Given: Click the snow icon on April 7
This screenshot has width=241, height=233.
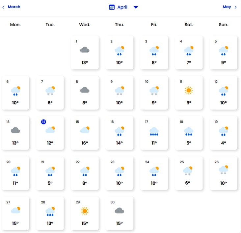Looking at the screenshot, I should [x=50, y=91].
